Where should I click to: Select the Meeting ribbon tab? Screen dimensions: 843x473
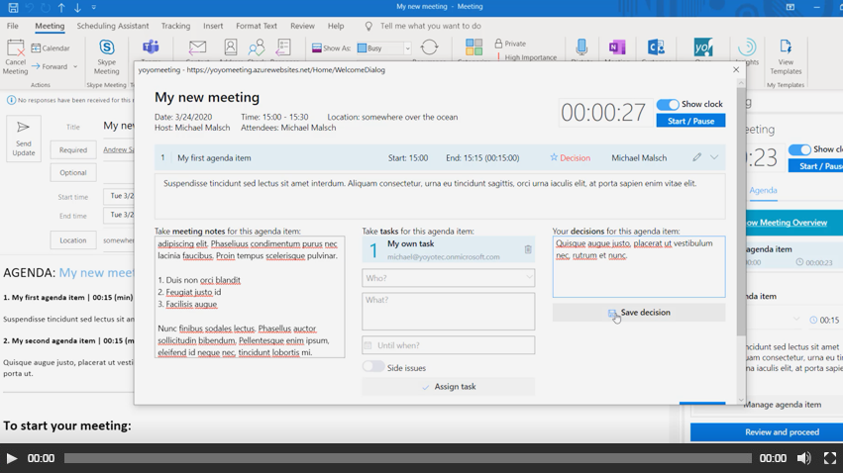(50, 26)
